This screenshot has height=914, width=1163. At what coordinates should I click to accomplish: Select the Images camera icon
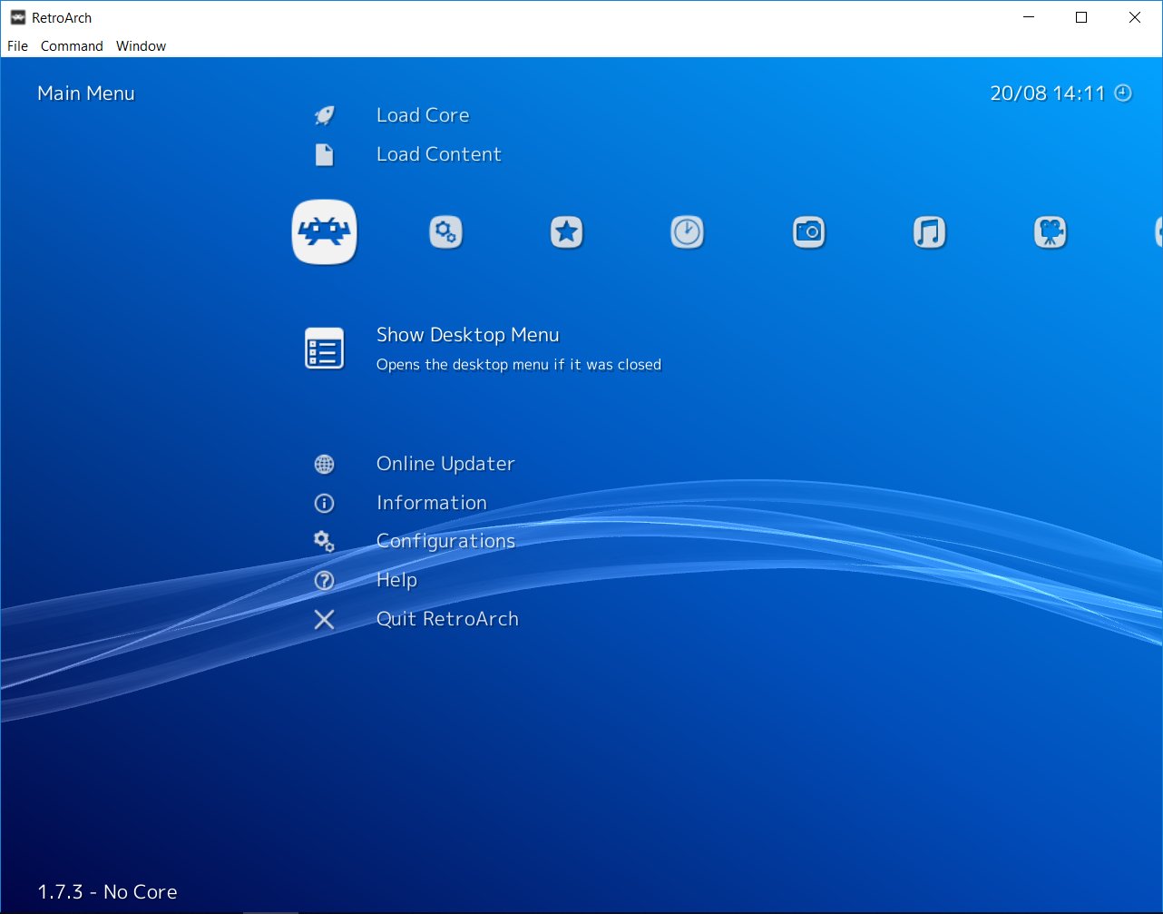[x=807, y=231]
